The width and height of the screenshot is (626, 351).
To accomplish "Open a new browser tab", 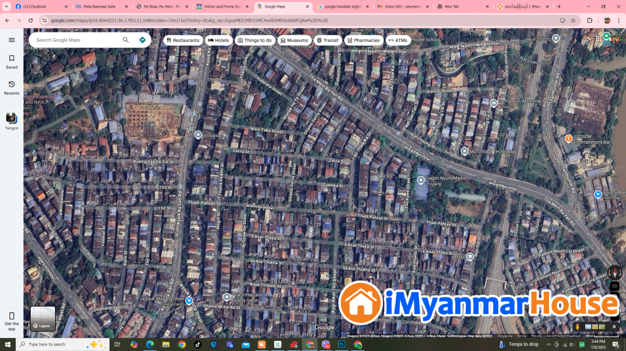I will pyautogui.click(x=559, y=6).
